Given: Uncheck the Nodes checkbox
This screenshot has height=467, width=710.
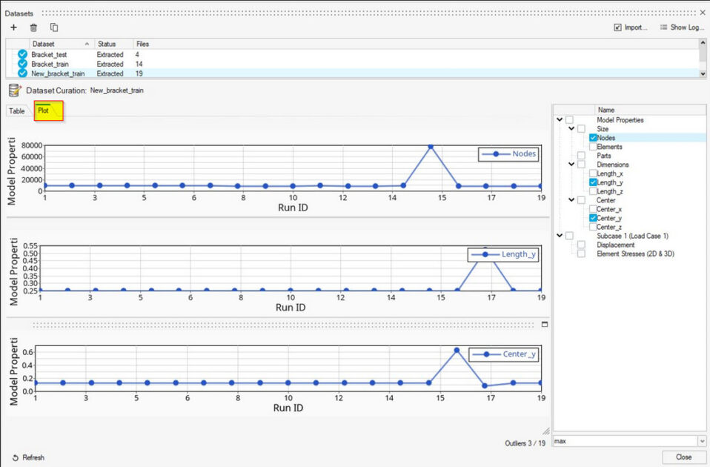Looking at the screenshot, I should tap(593, 138).
